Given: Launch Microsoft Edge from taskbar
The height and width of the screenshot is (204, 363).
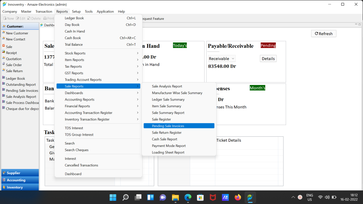Looking at the screenshot, I should pyautogui.click(x=188, y=197).
